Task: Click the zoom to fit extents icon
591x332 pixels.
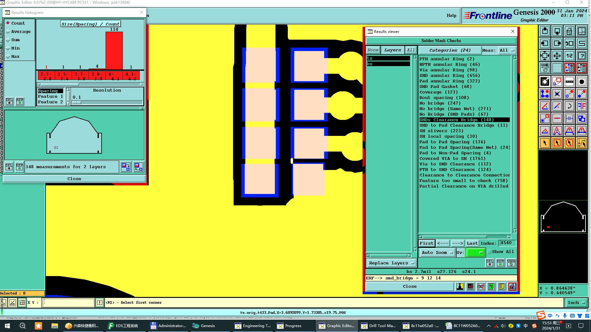Action: pos(545,56)
